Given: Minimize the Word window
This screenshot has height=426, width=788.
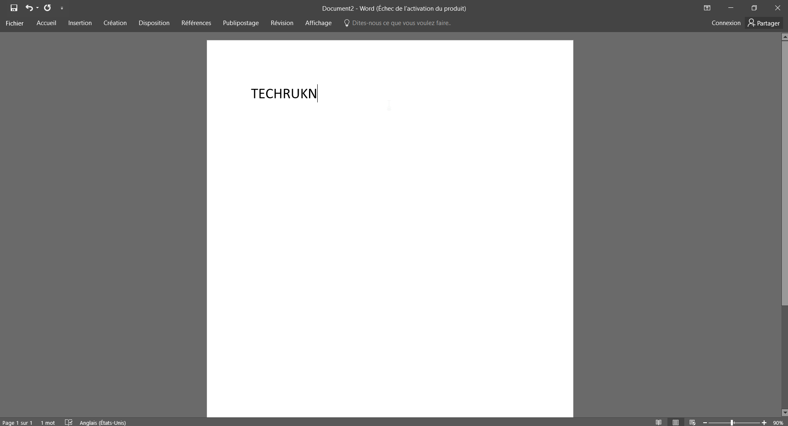Looking at the screenshot, I should coord(731,8).
